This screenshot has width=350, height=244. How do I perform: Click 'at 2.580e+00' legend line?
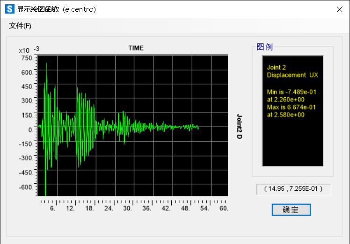(286, 115)
